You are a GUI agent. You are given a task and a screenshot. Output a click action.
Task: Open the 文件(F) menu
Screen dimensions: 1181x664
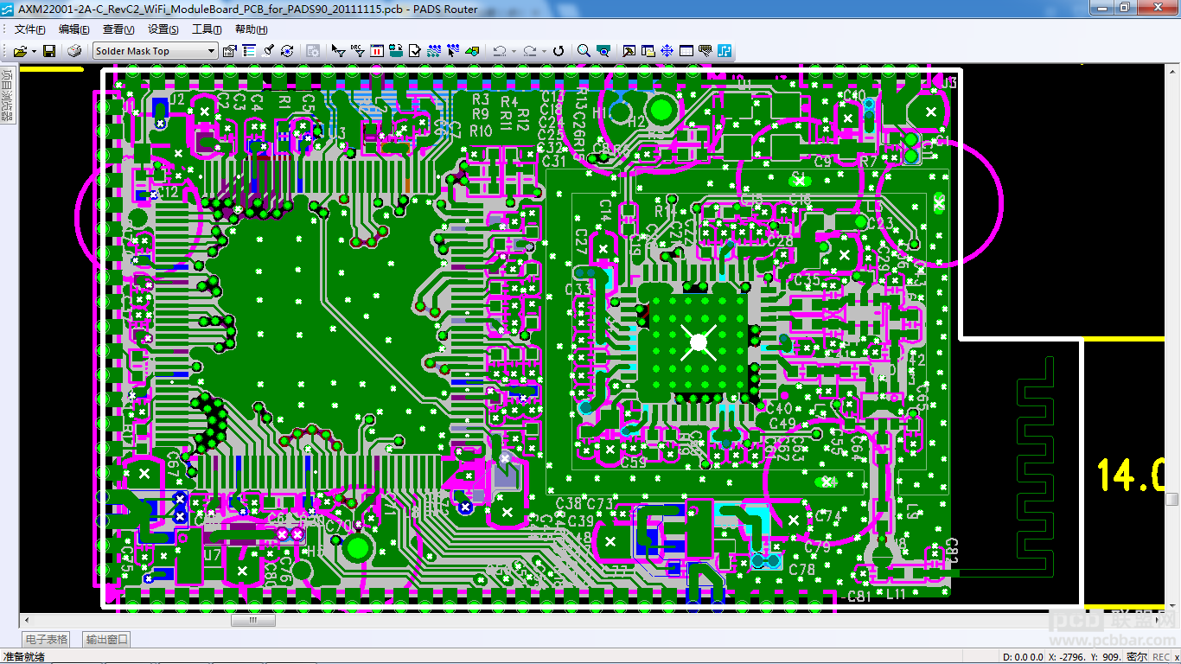29,29
